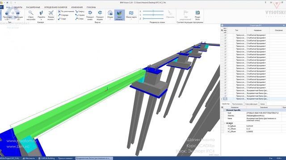View model from back (Сзади)

[x=62, y=19]
